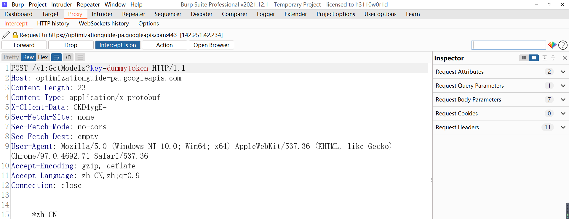Select the Intercept sub-tab
The image size is (569, 219).
16,23
